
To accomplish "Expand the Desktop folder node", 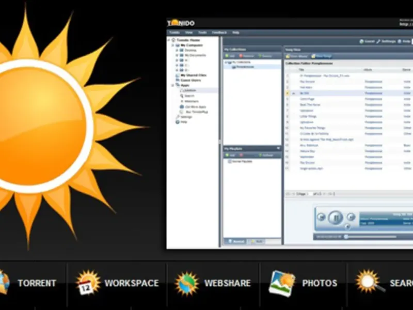I will click(177, 50).
